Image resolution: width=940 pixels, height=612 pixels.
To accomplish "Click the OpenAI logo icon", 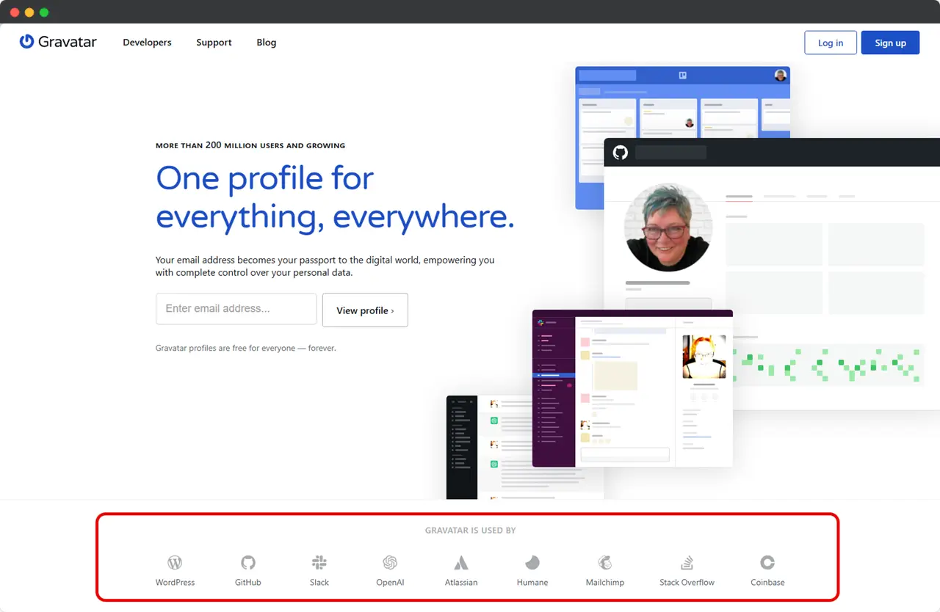I will coord(390,563).
